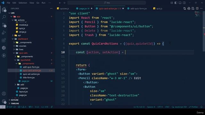Click the round activity bar icon above lightning
The image size is (205, 115).
coord(4,48)
